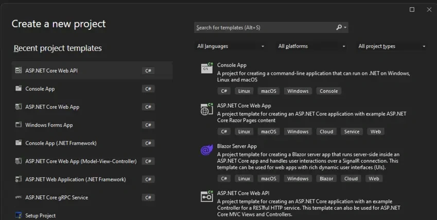437x220 pixels.
Task: Click C# tag beside Windows Forms App
Action: [148, 125]
